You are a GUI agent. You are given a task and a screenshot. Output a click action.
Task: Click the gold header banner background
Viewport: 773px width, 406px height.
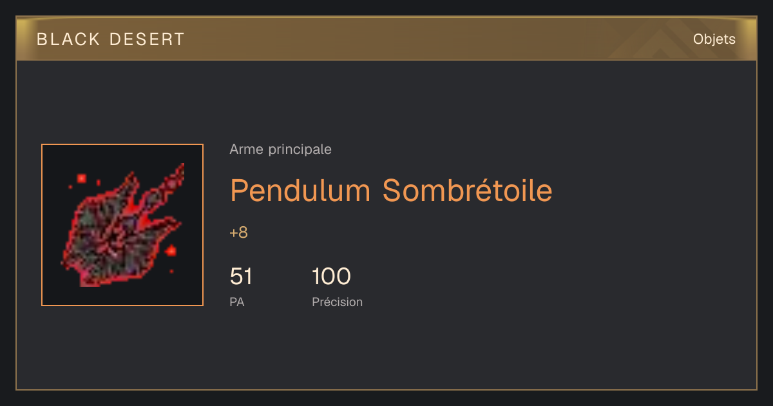(x=386, y=39)
